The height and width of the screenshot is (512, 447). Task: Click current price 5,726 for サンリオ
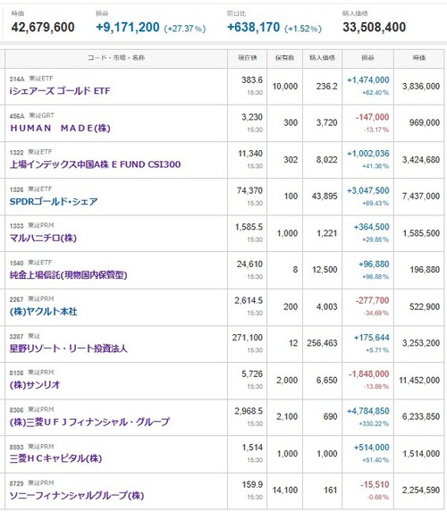tap(252, 374)
